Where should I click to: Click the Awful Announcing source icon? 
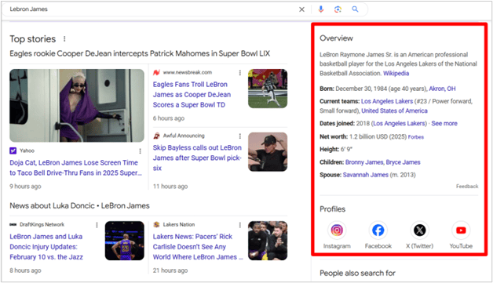(156, 136)
